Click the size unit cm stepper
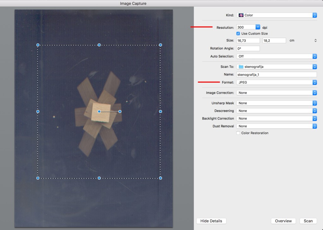 click(x=315, y=40)
